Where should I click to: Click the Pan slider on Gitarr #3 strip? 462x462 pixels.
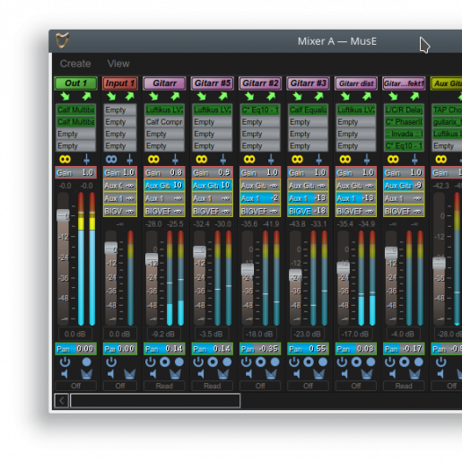pos(308,349)
